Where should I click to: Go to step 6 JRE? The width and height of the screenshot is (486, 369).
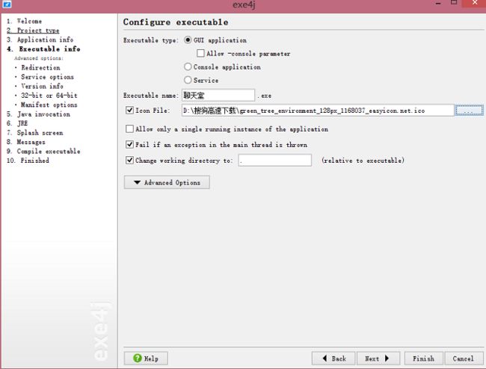[17, 123]
